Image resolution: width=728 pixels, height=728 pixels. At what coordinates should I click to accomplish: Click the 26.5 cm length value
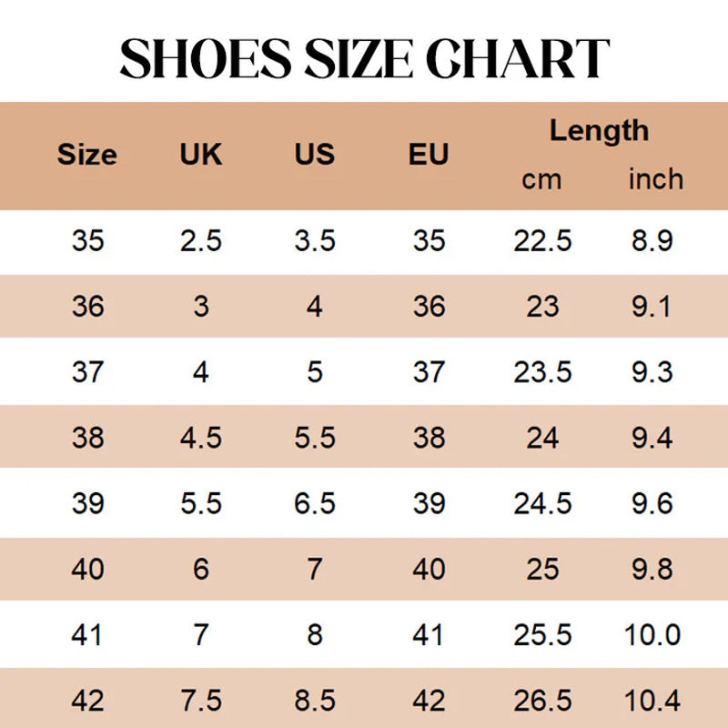[x=542, y=700]
